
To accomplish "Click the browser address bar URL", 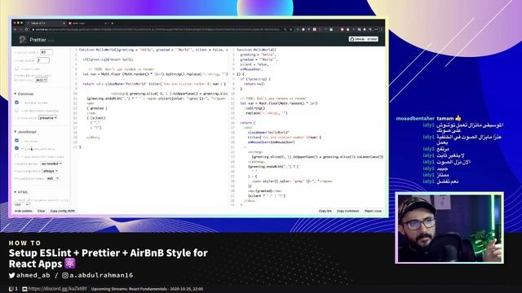I will [x=157, y=29].
